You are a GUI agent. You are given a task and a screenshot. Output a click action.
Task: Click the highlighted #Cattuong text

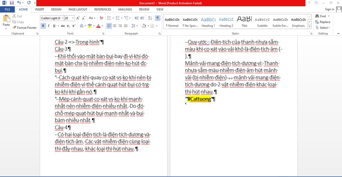point(199,99)
